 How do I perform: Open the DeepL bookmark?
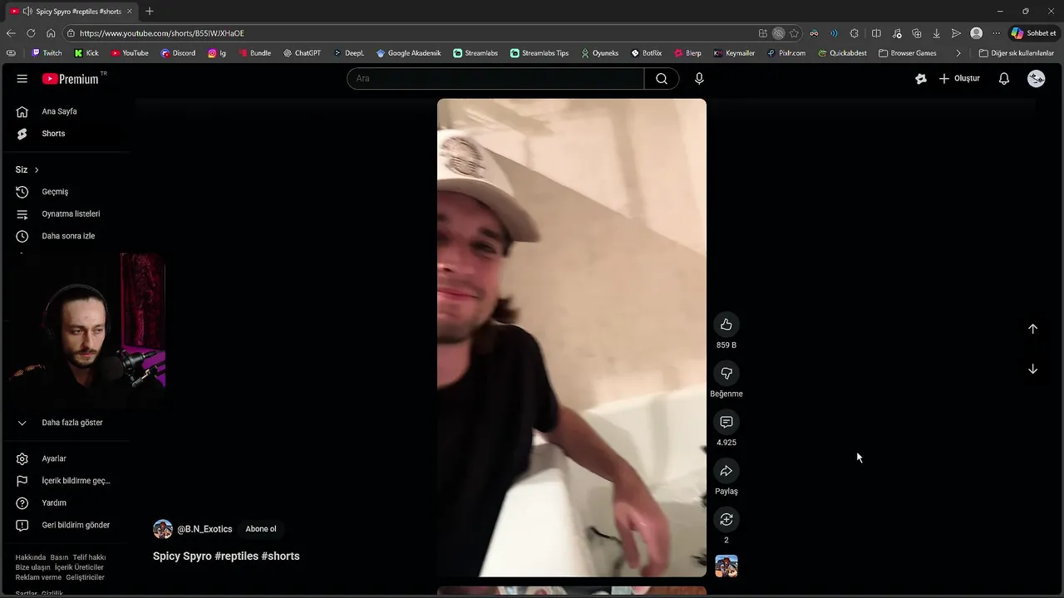[349, 53]
